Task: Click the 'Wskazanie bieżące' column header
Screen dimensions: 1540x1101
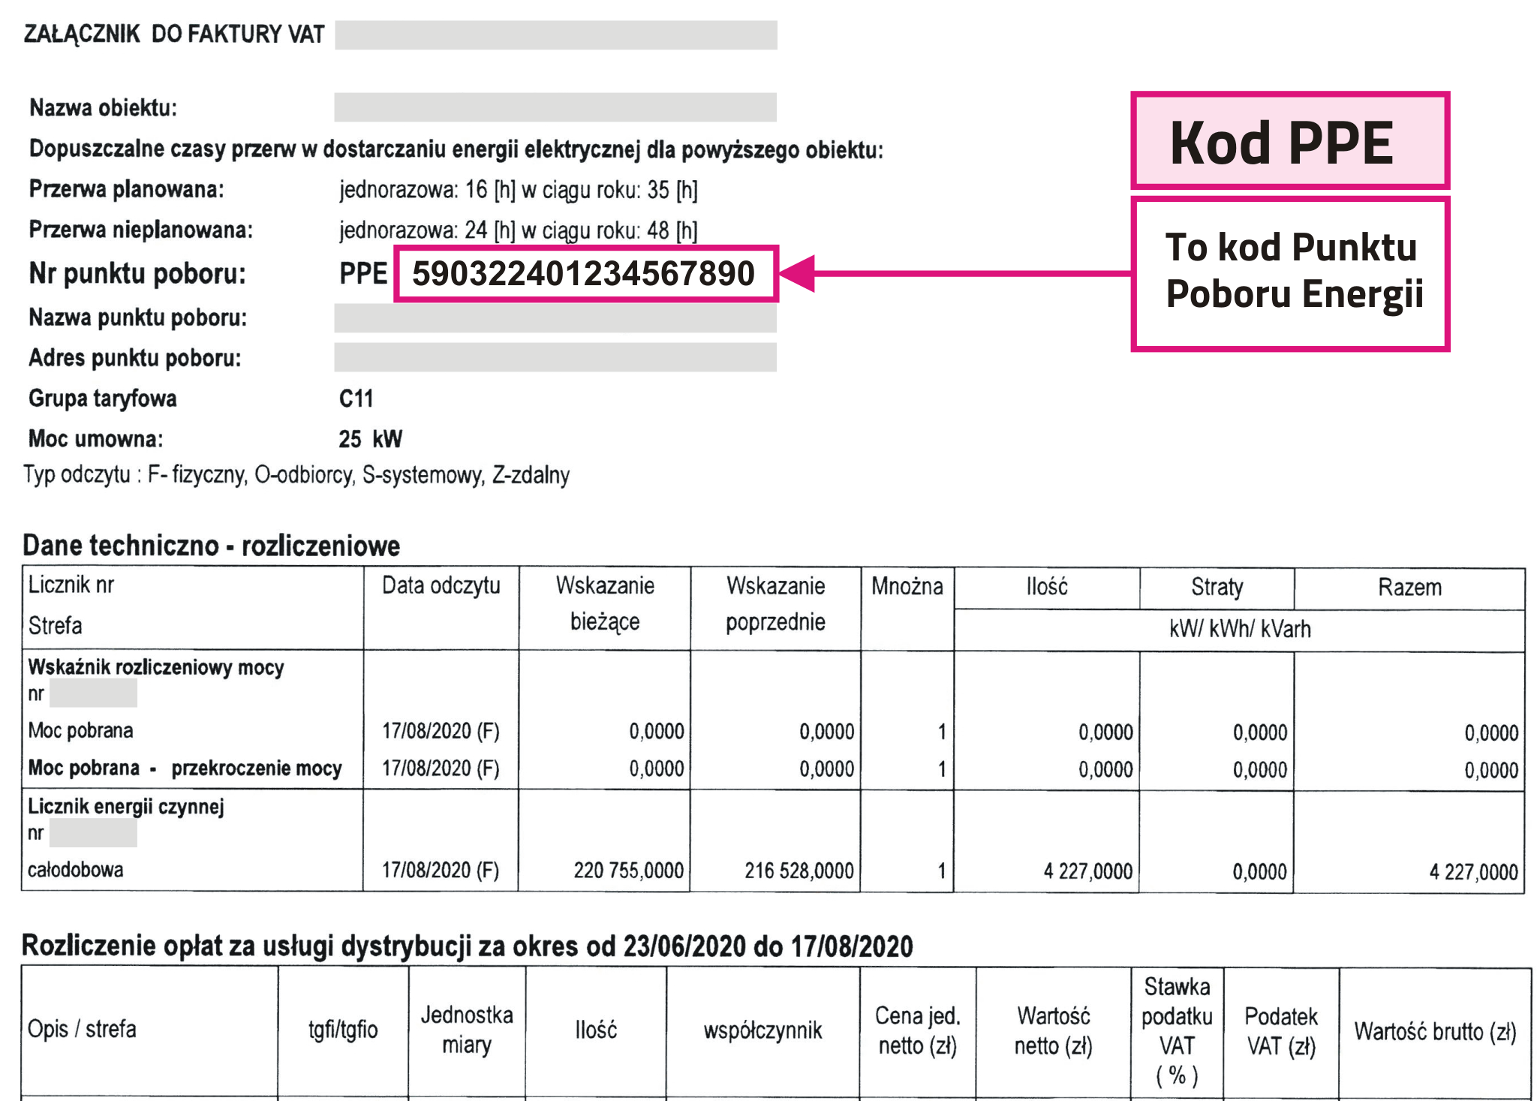Action: 605,603
